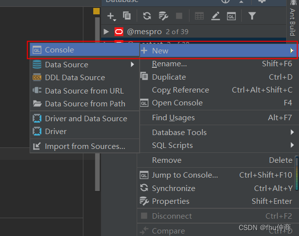Select Synchronize menu item
This screenshot has width=299, height=236.
(217, 189)
